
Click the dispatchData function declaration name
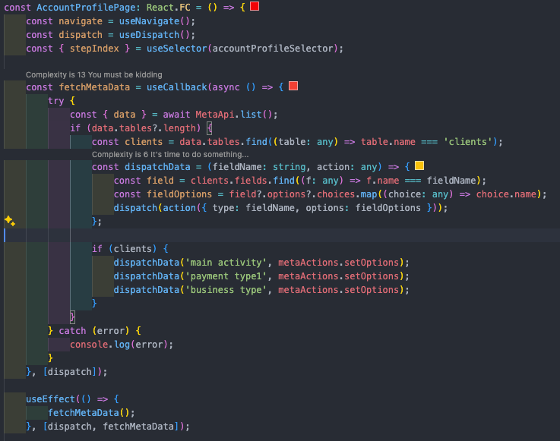click(157, 167)
